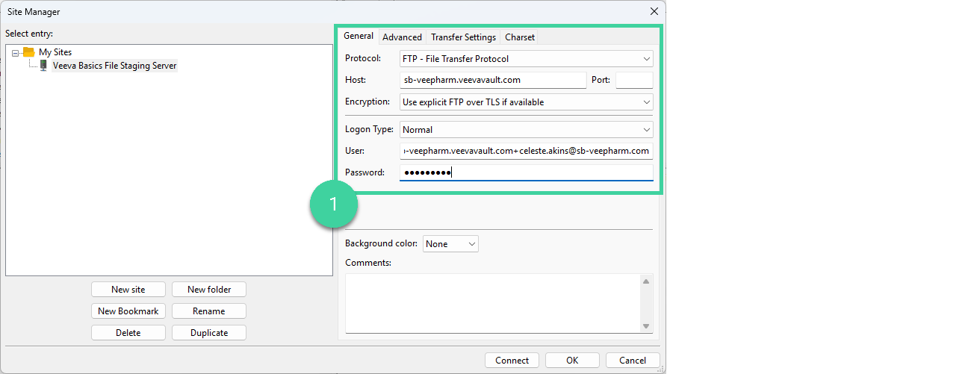The image size is (971, 374).
Task: Click the Rename button
Action: point(209,311)
